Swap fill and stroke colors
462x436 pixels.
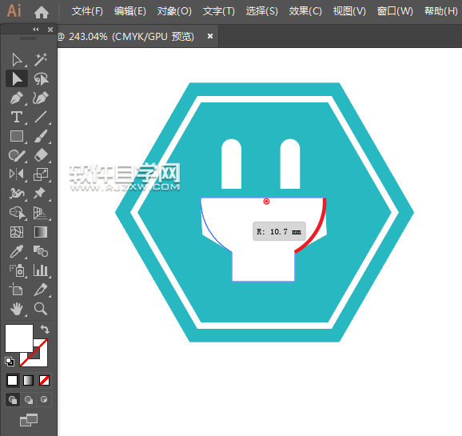point(45,329)
